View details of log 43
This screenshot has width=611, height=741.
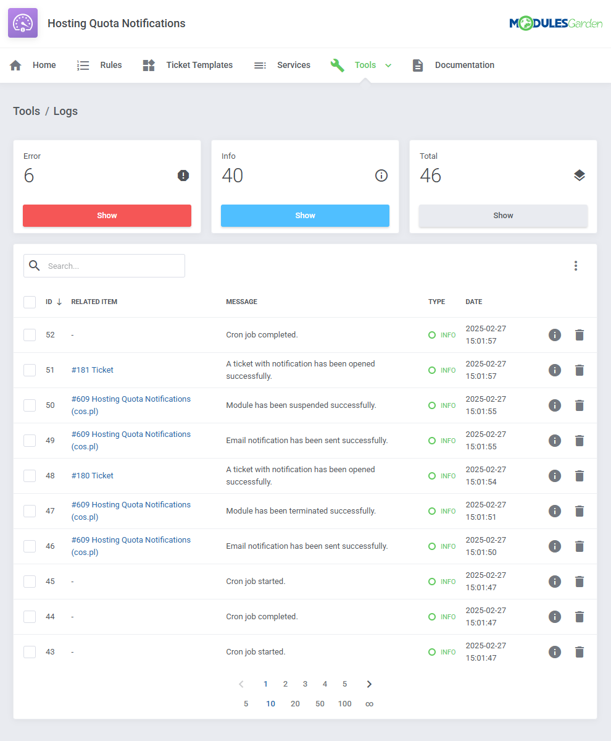pyautogui.click(x=555, y=652)
